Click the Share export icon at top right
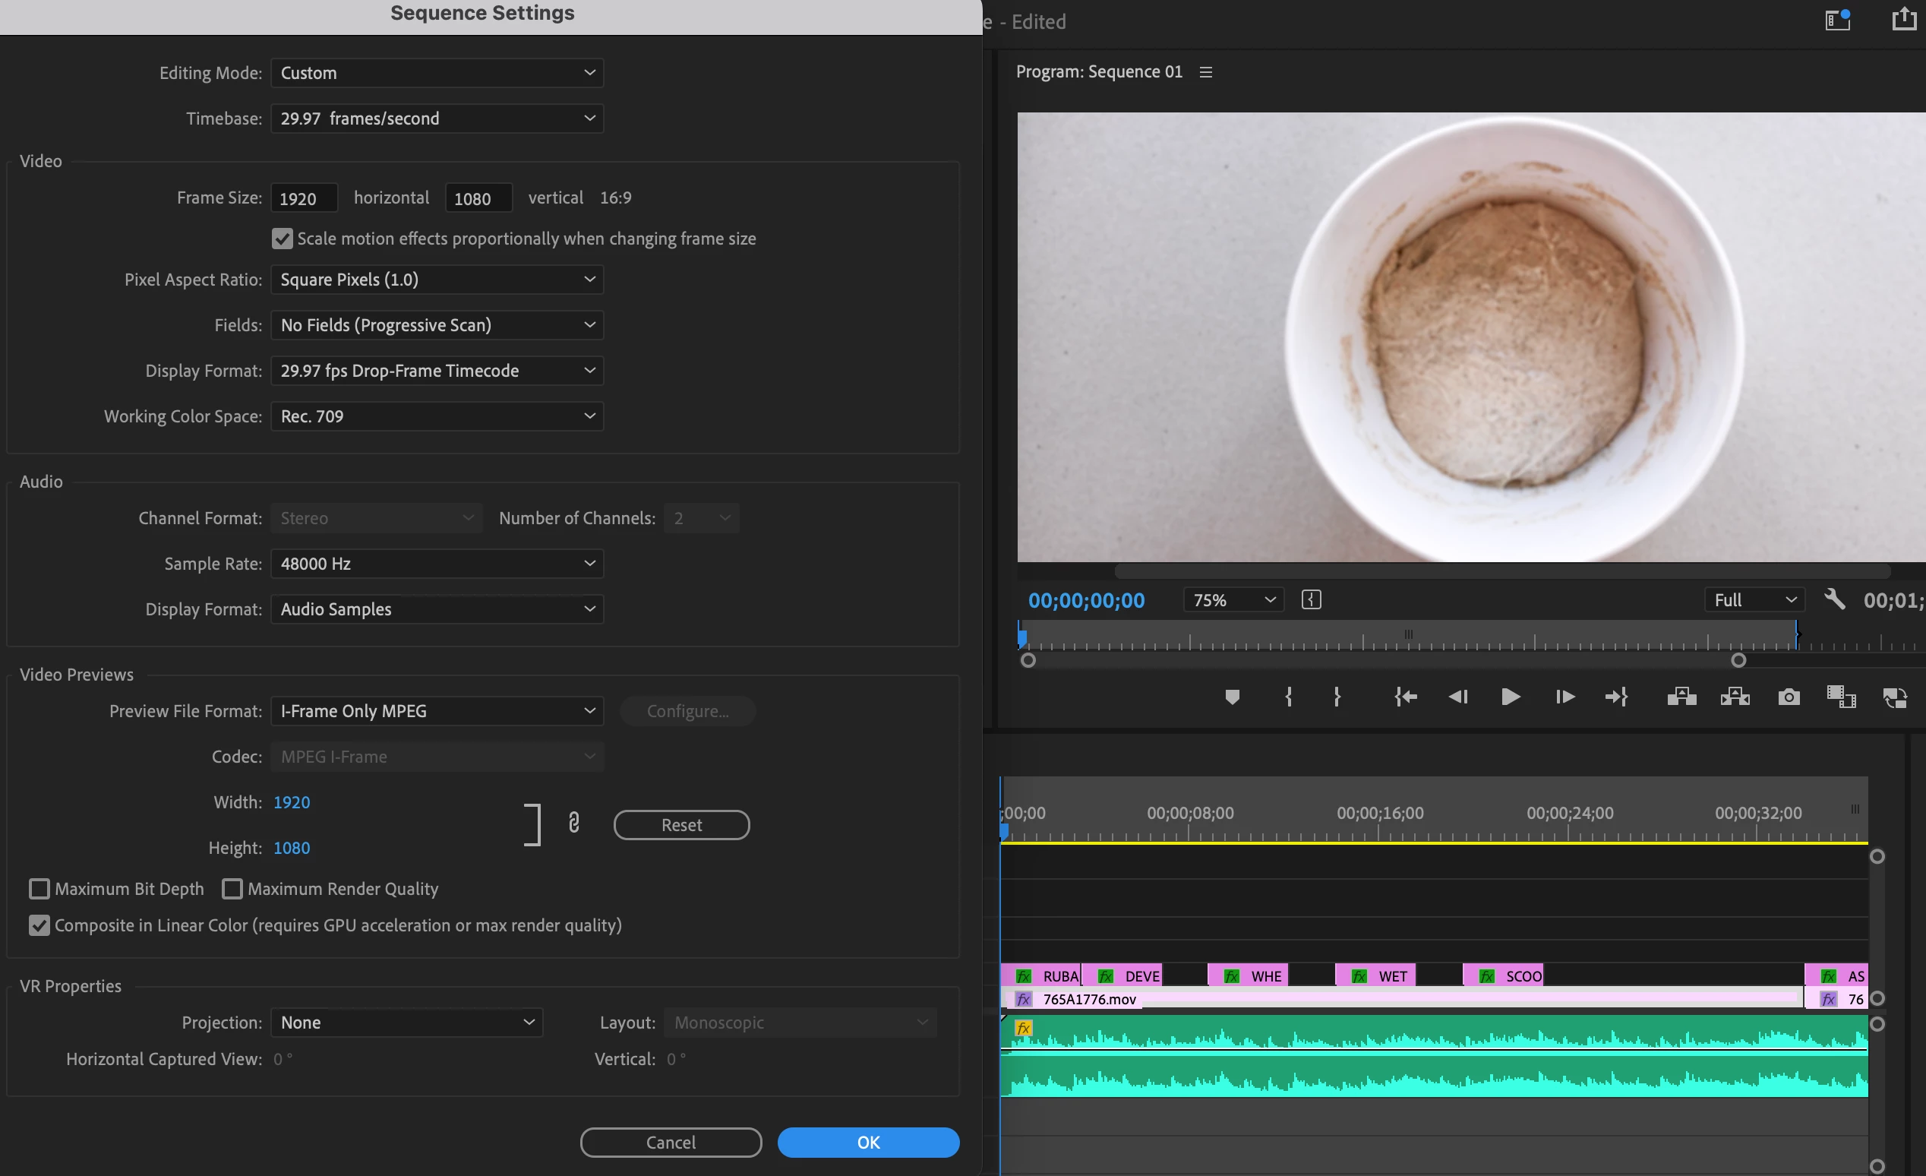1926x1176 pixels. tap(1903, 20)
